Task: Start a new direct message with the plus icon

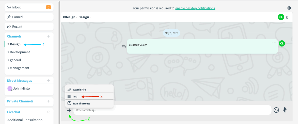Action: (x=49, y=81)
